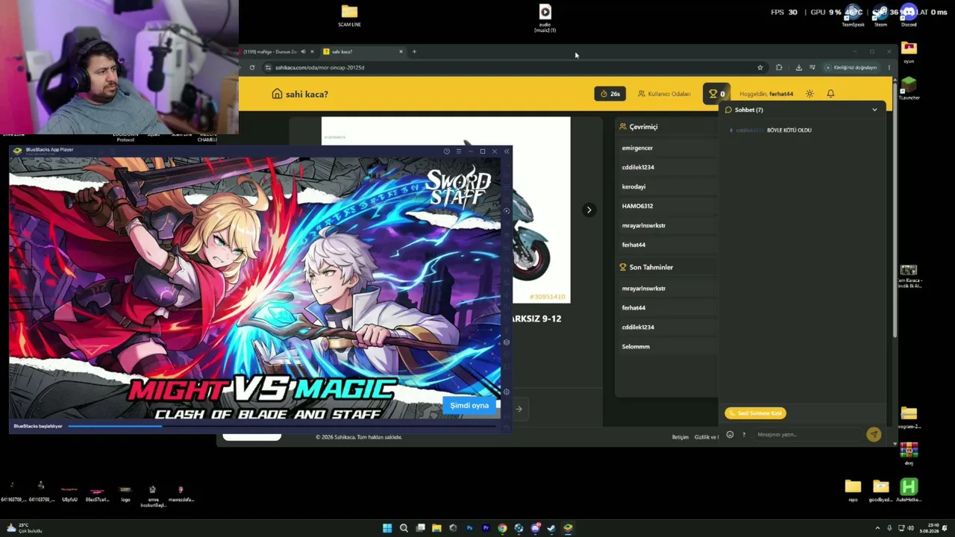
Task: Open the taskbar clock and date
Action: tap(930, 528)
